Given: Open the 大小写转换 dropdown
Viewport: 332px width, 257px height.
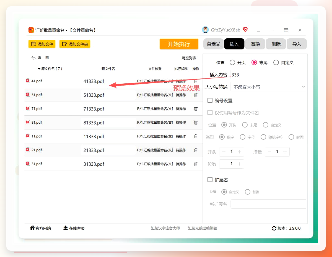Looking at the screenshot, I should pyautogui.click(x=268, y=87).
